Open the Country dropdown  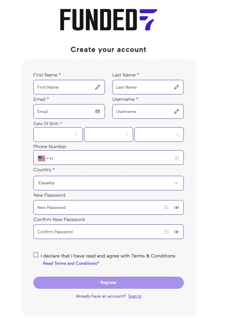[x=109, y=183]
